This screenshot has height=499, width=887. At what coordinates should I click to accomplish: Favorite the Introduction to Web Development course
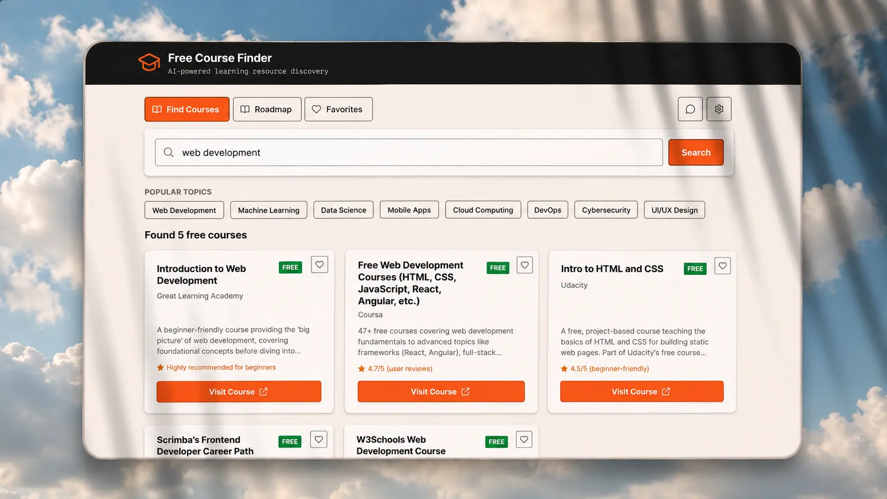pos(319,265)
